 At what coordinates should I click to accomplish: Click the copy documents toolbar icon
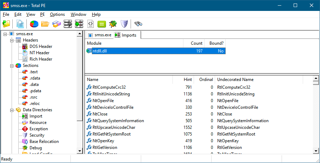tap(20, 24)
